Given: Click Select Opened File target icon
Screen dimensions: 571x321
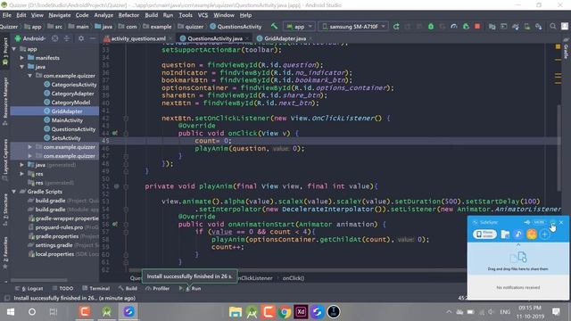Looking at the screenshot, I should pyautogui.click(x=55, y=38).
